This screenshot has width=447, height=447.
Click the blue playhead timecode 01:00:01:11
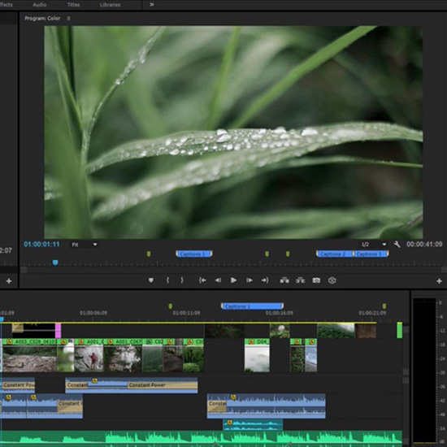coord(41,245)
